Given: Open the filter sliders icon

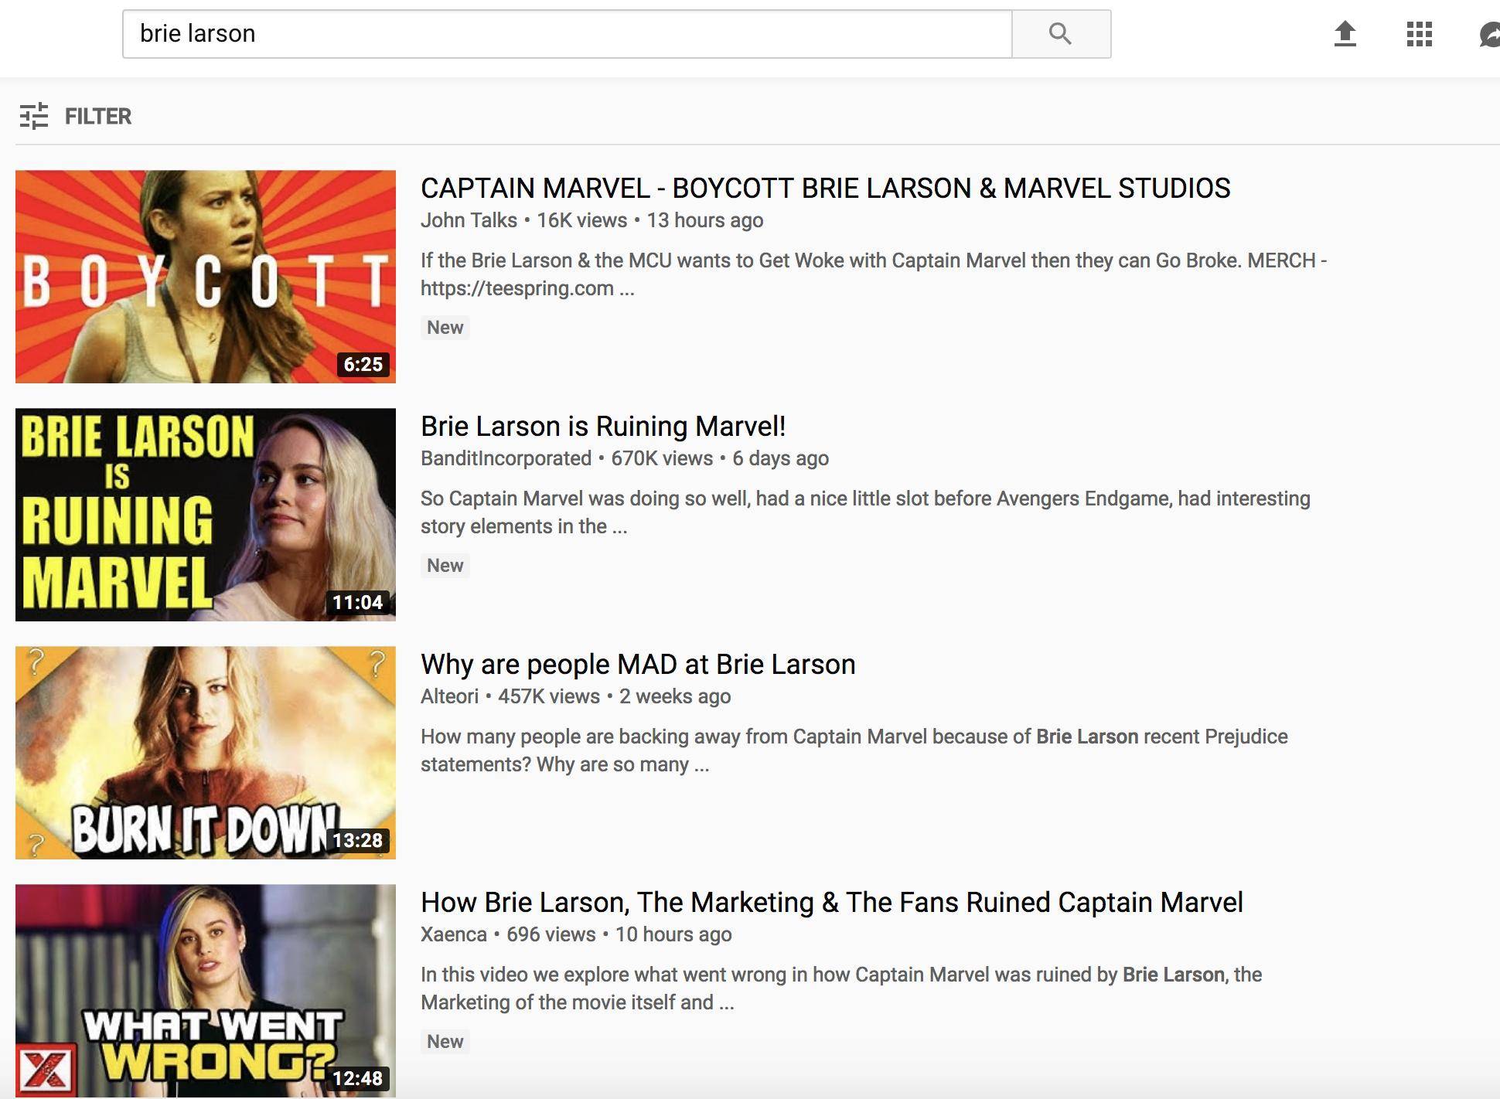Looking at the screenshot, I should [34, 116].
